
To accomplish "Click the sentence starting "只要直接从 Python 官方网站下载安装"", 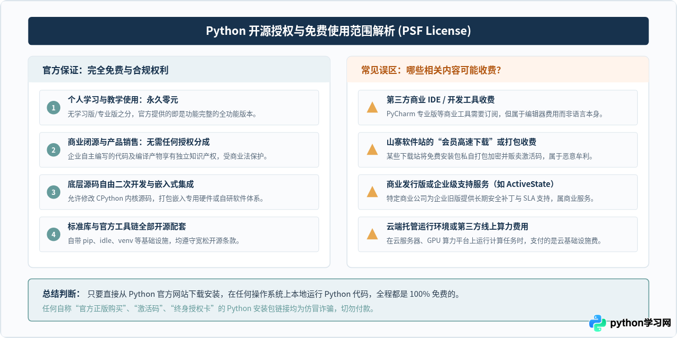I will [274, 294].
